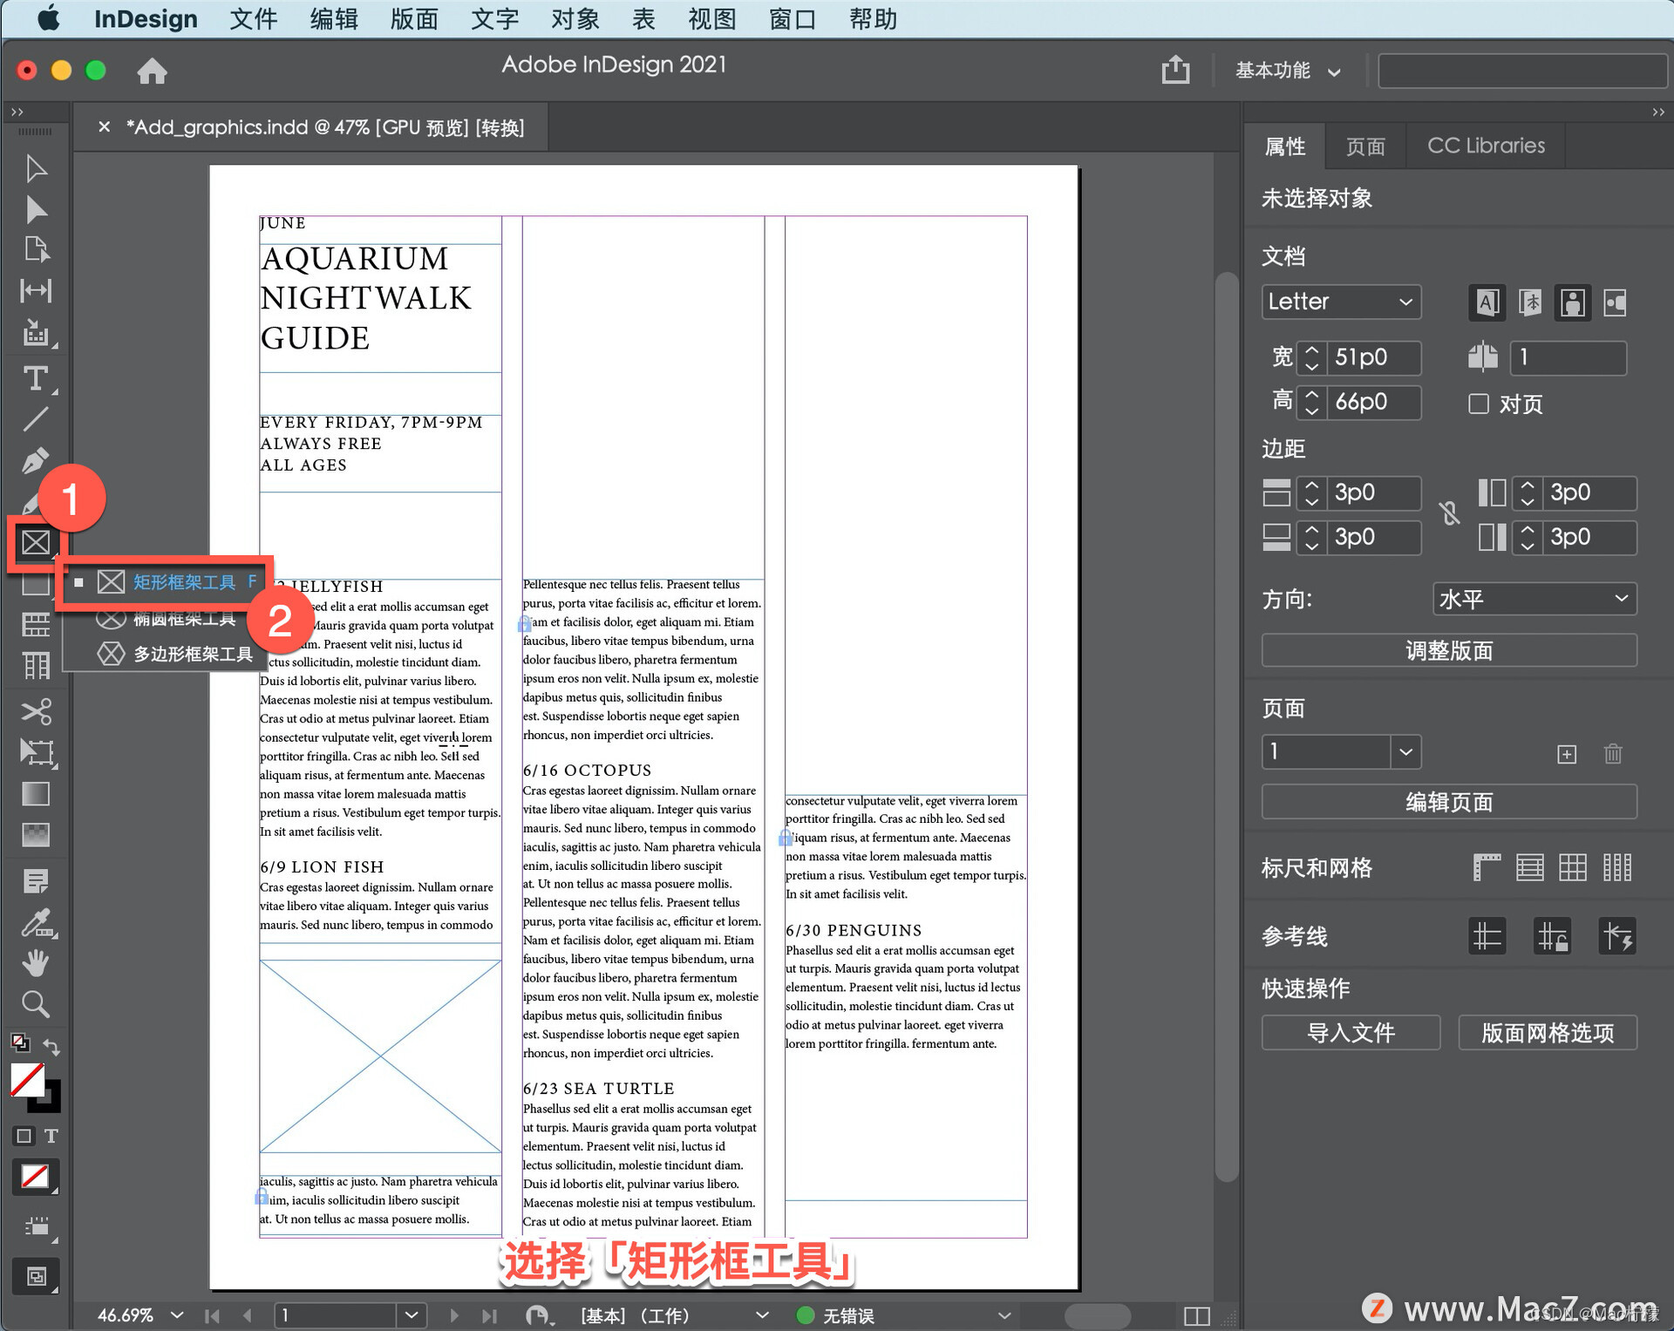The height and width of the screenshot is (1331, 1674).
Task: Select the Scissors tool
Action: (x=36, y=711)
